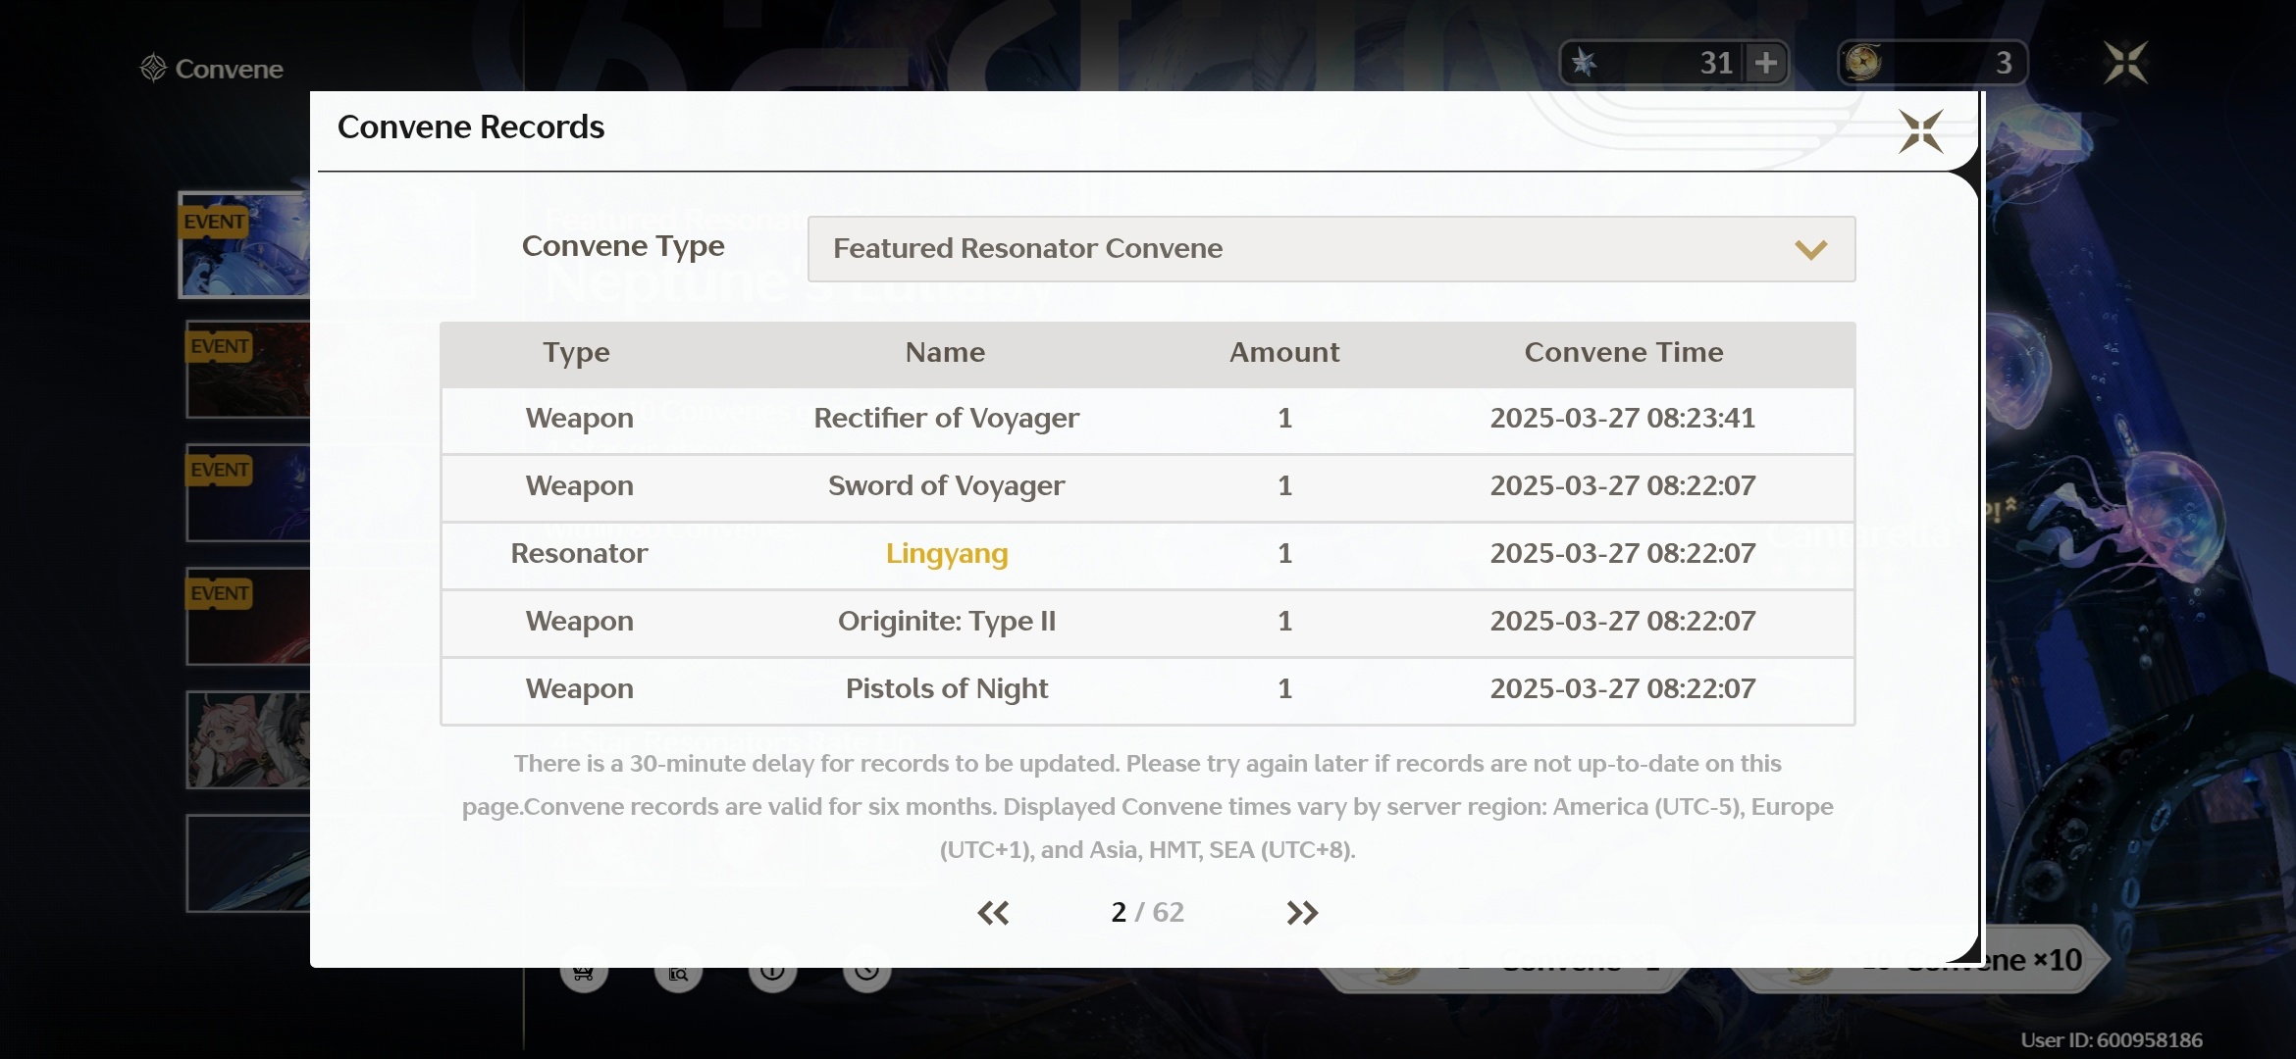Click the Astrite star currency icon

1584,64
